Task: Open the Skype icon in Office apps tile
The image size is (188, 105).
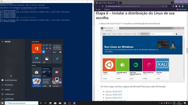Action: (43, 52)
